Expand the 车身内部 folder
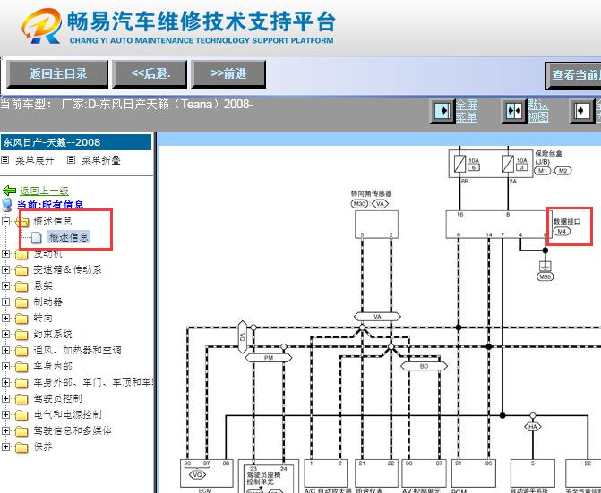The height and width of the screenshot is (493, 601). tap(5, 366)
